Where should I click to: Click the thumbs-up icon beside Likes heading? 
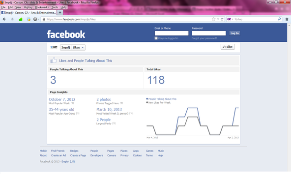[x=54, y=60]
